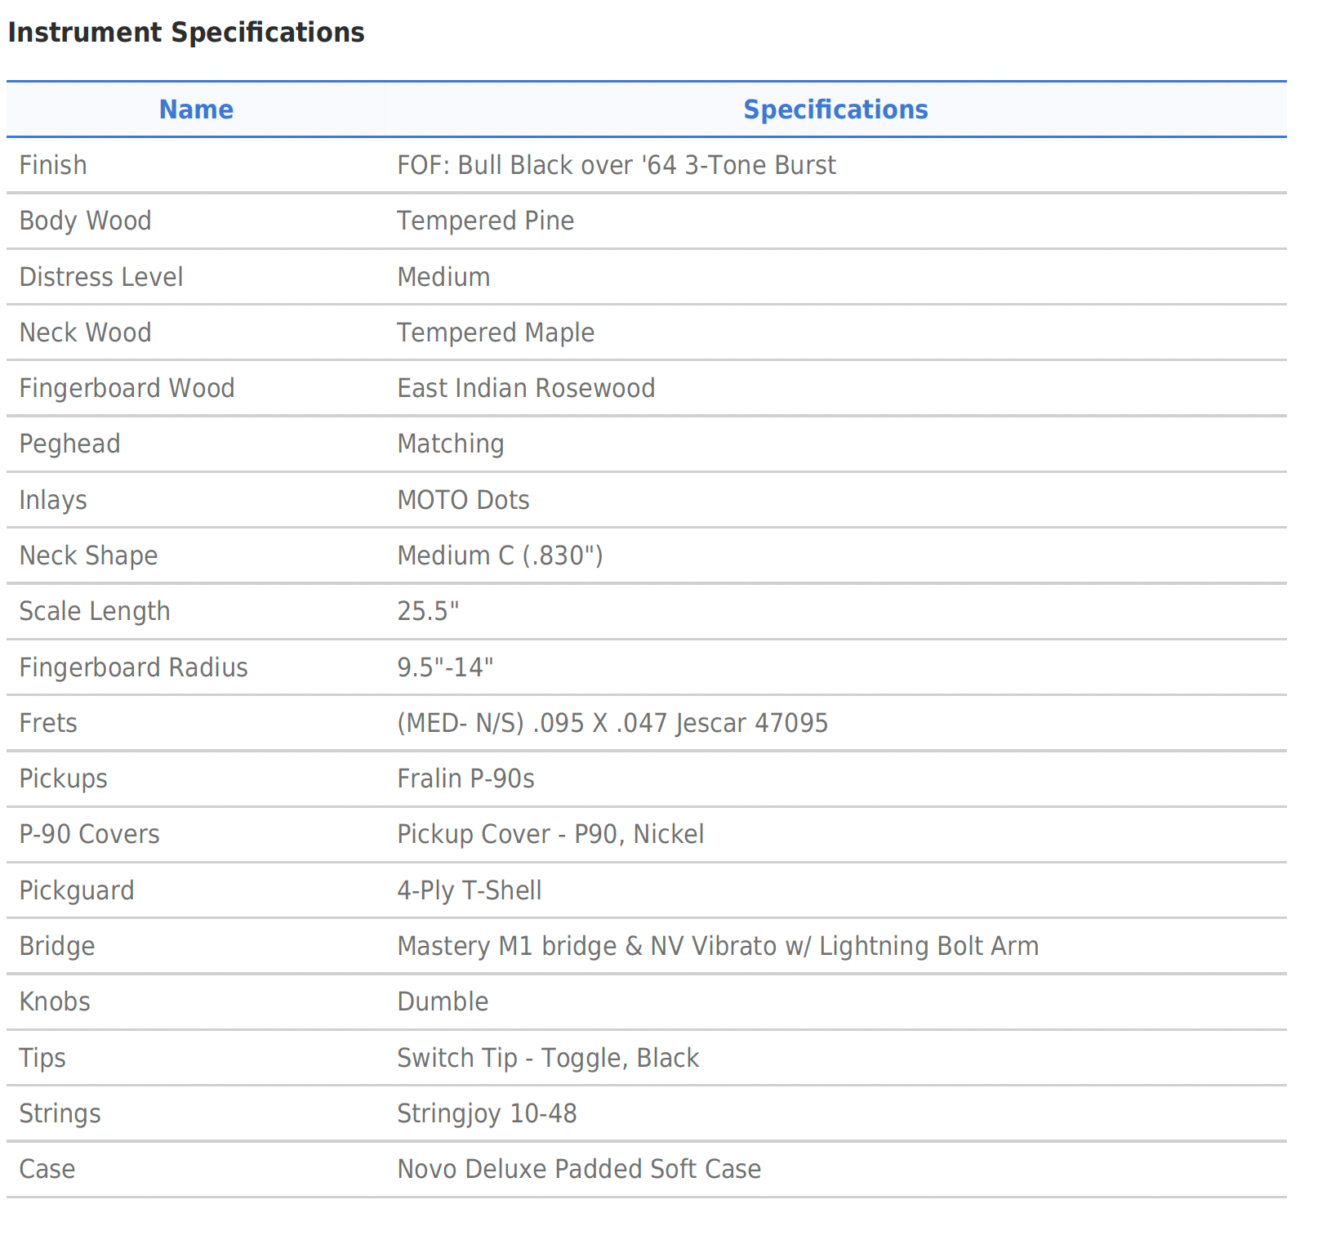Select the MOTO Dots inlays value
Viewport: 1318px width, 1240px height.
pyautogui.click(x=463, y=500)
